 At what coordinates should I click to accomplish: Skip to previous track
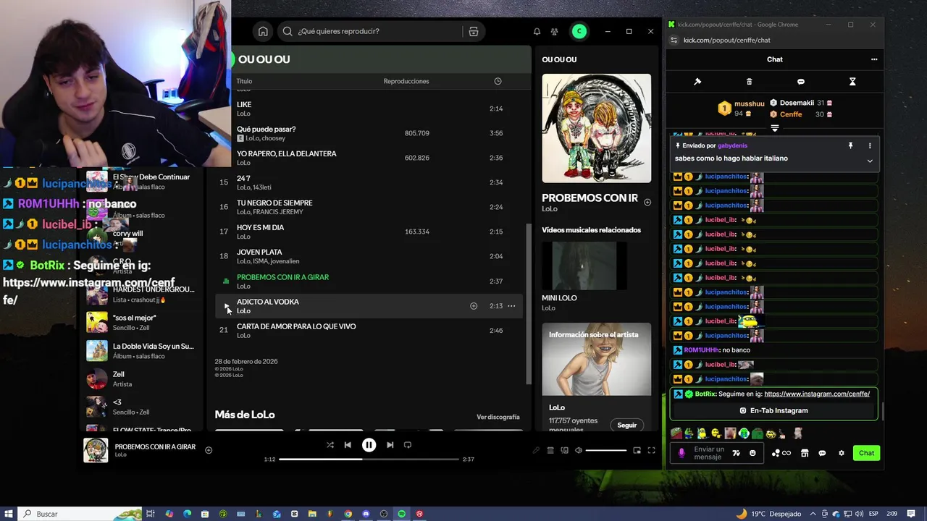[x=348, y=445]
